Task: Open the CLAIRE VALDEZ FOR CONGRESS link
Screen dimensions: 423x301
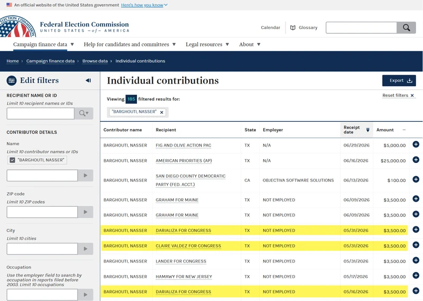Action: (188, 246)
